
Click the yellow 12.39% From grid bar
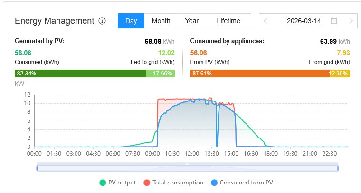[x=340, y=74]
